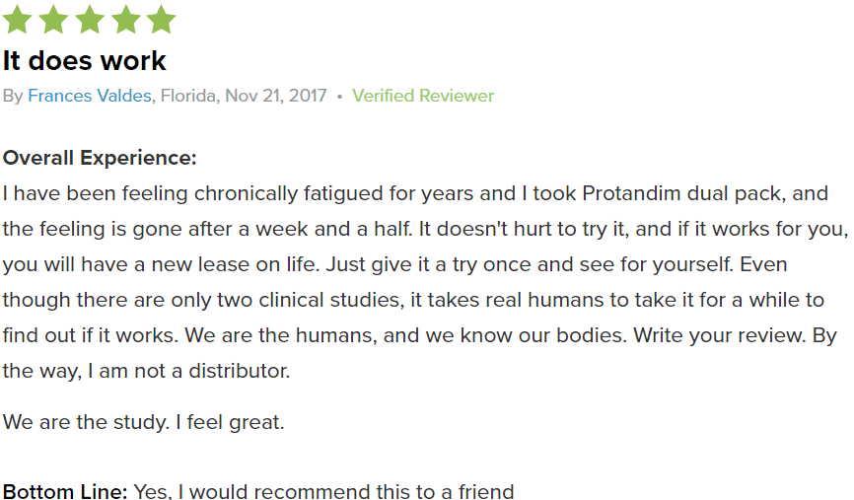854x500 pixels.
Task: Click the review title It does work
Action: coord(85,60)
